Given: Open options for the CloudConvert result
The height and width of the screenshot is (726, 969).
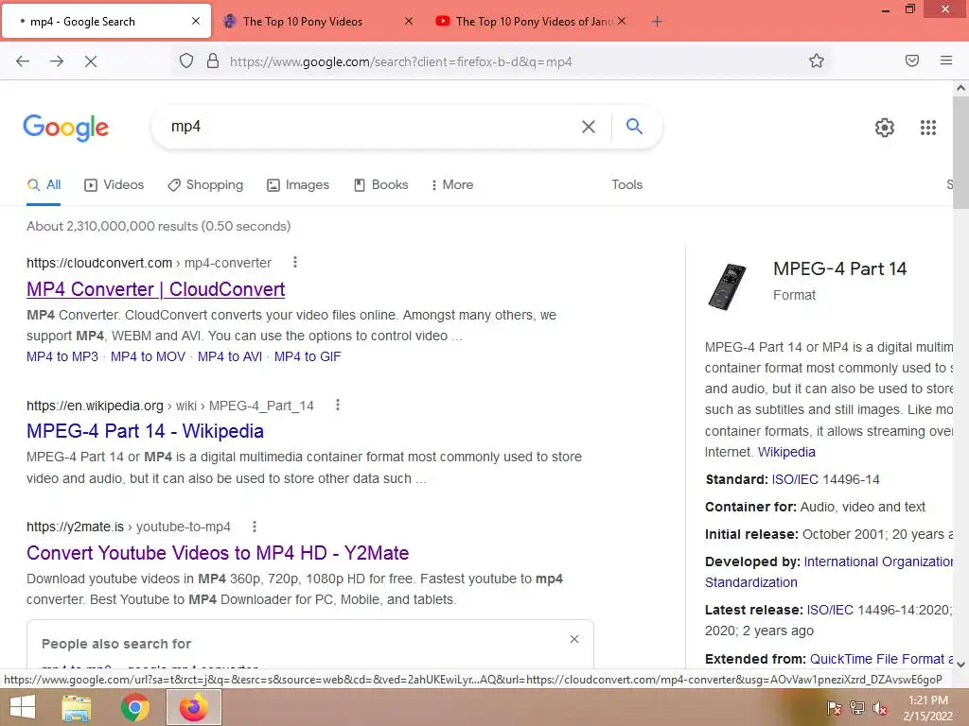Looking at the screenshot, I should (x=295, y=263).
